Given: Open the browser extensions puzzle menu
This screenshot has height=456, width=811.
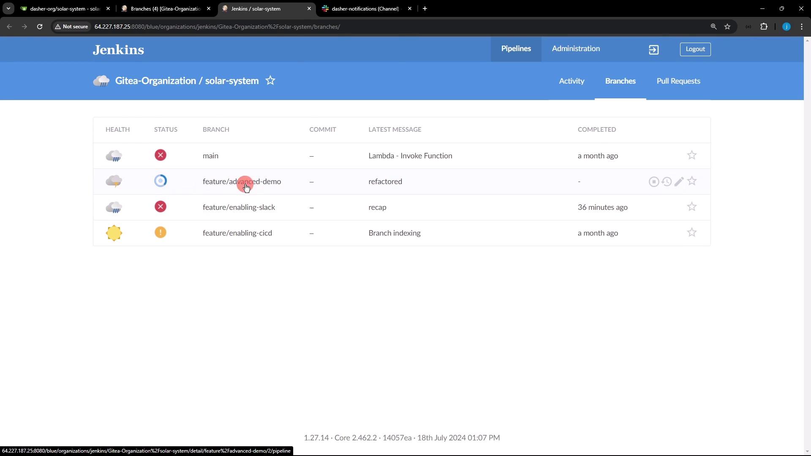Looking at the screenshot, I should coord(764,27).
